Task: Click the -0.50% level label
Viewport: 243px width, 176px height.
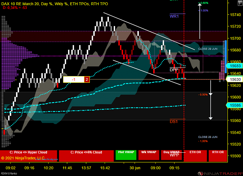Action: [x=203, y=95]
